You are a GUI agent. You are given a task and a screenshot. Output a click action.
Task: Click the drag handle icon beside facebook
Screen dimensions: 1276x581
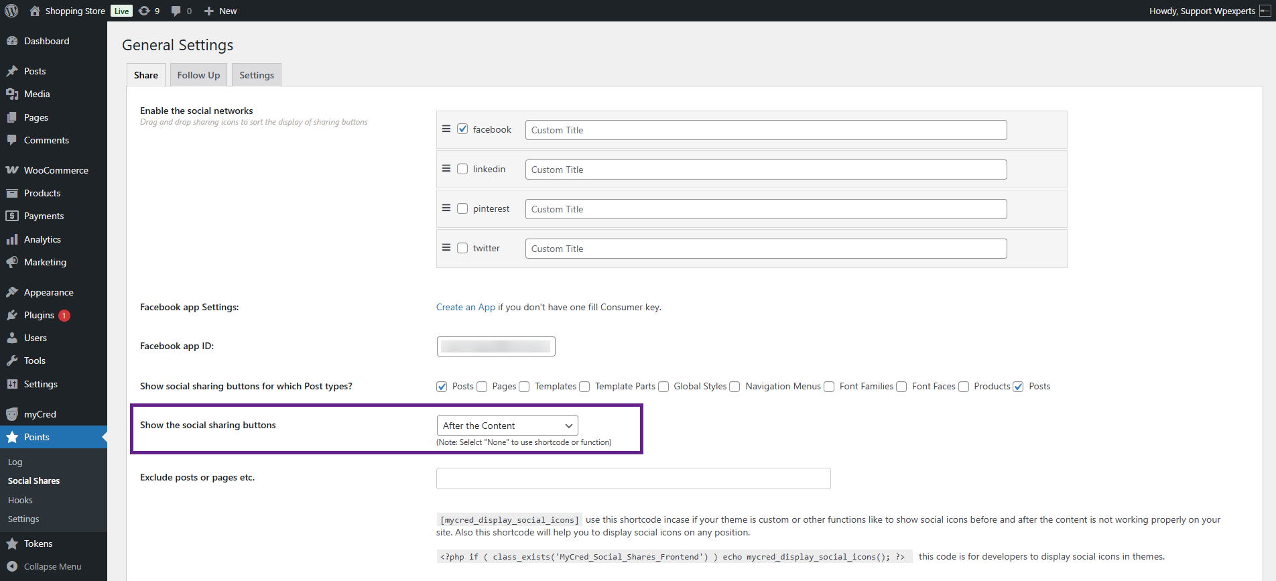[446, 129]
